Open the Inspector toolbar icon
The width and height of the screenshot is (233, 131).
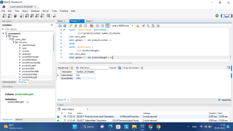point(15,16)
